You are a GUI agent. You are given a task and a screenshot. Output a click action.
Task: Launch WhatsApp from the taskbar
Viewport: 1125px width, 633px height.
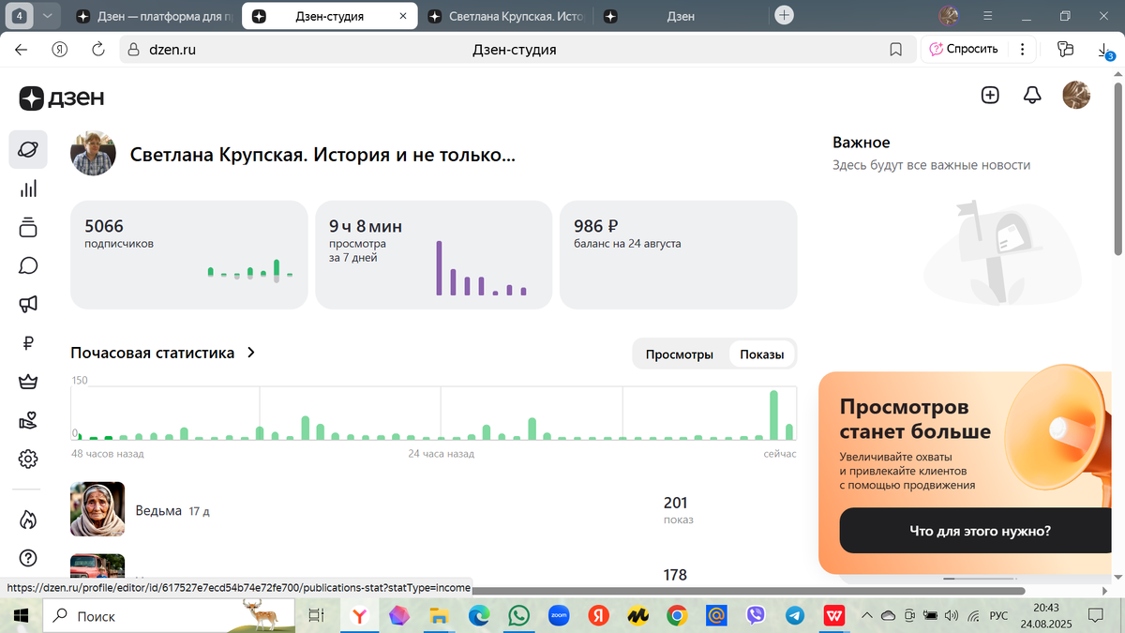click(518, 615)
